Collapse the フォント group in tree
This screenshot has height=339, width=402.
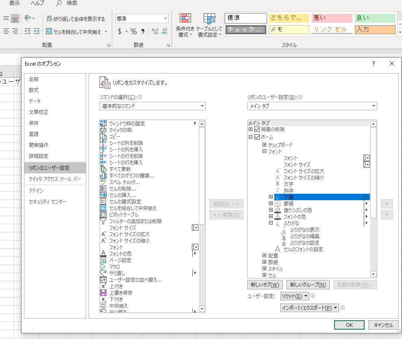pos(264,151)
